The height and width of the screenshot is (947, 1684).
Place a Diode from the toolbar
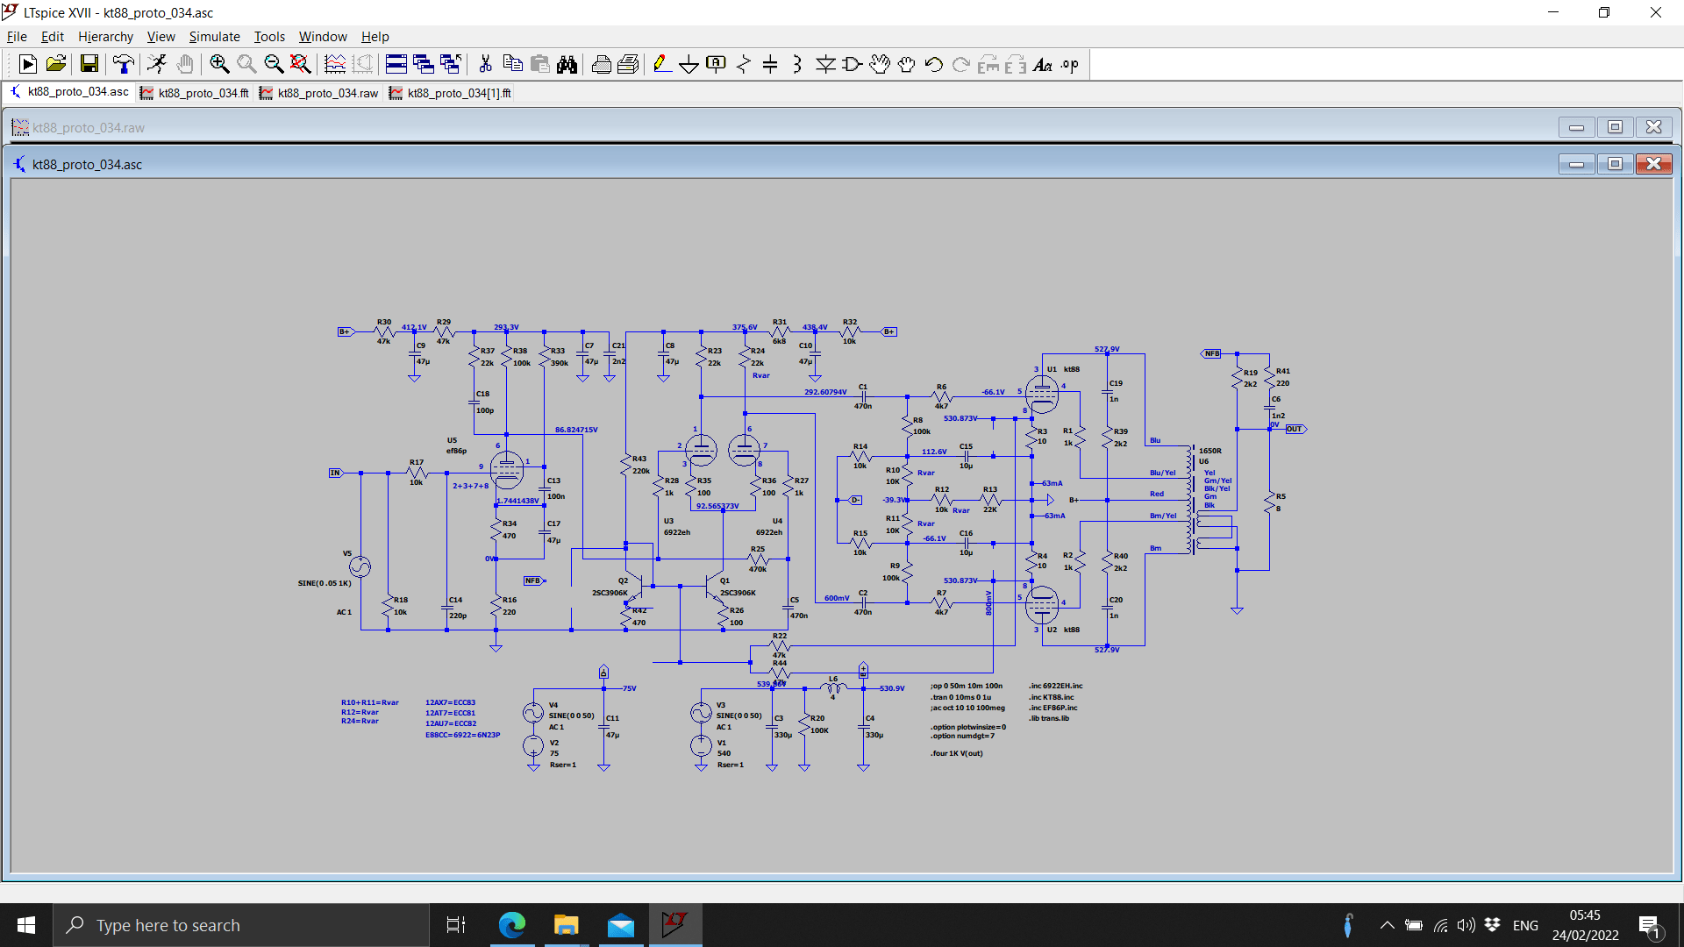pos(825,64)
